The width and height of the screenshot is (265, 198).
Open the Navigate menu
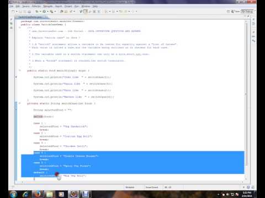pos(48,6)
